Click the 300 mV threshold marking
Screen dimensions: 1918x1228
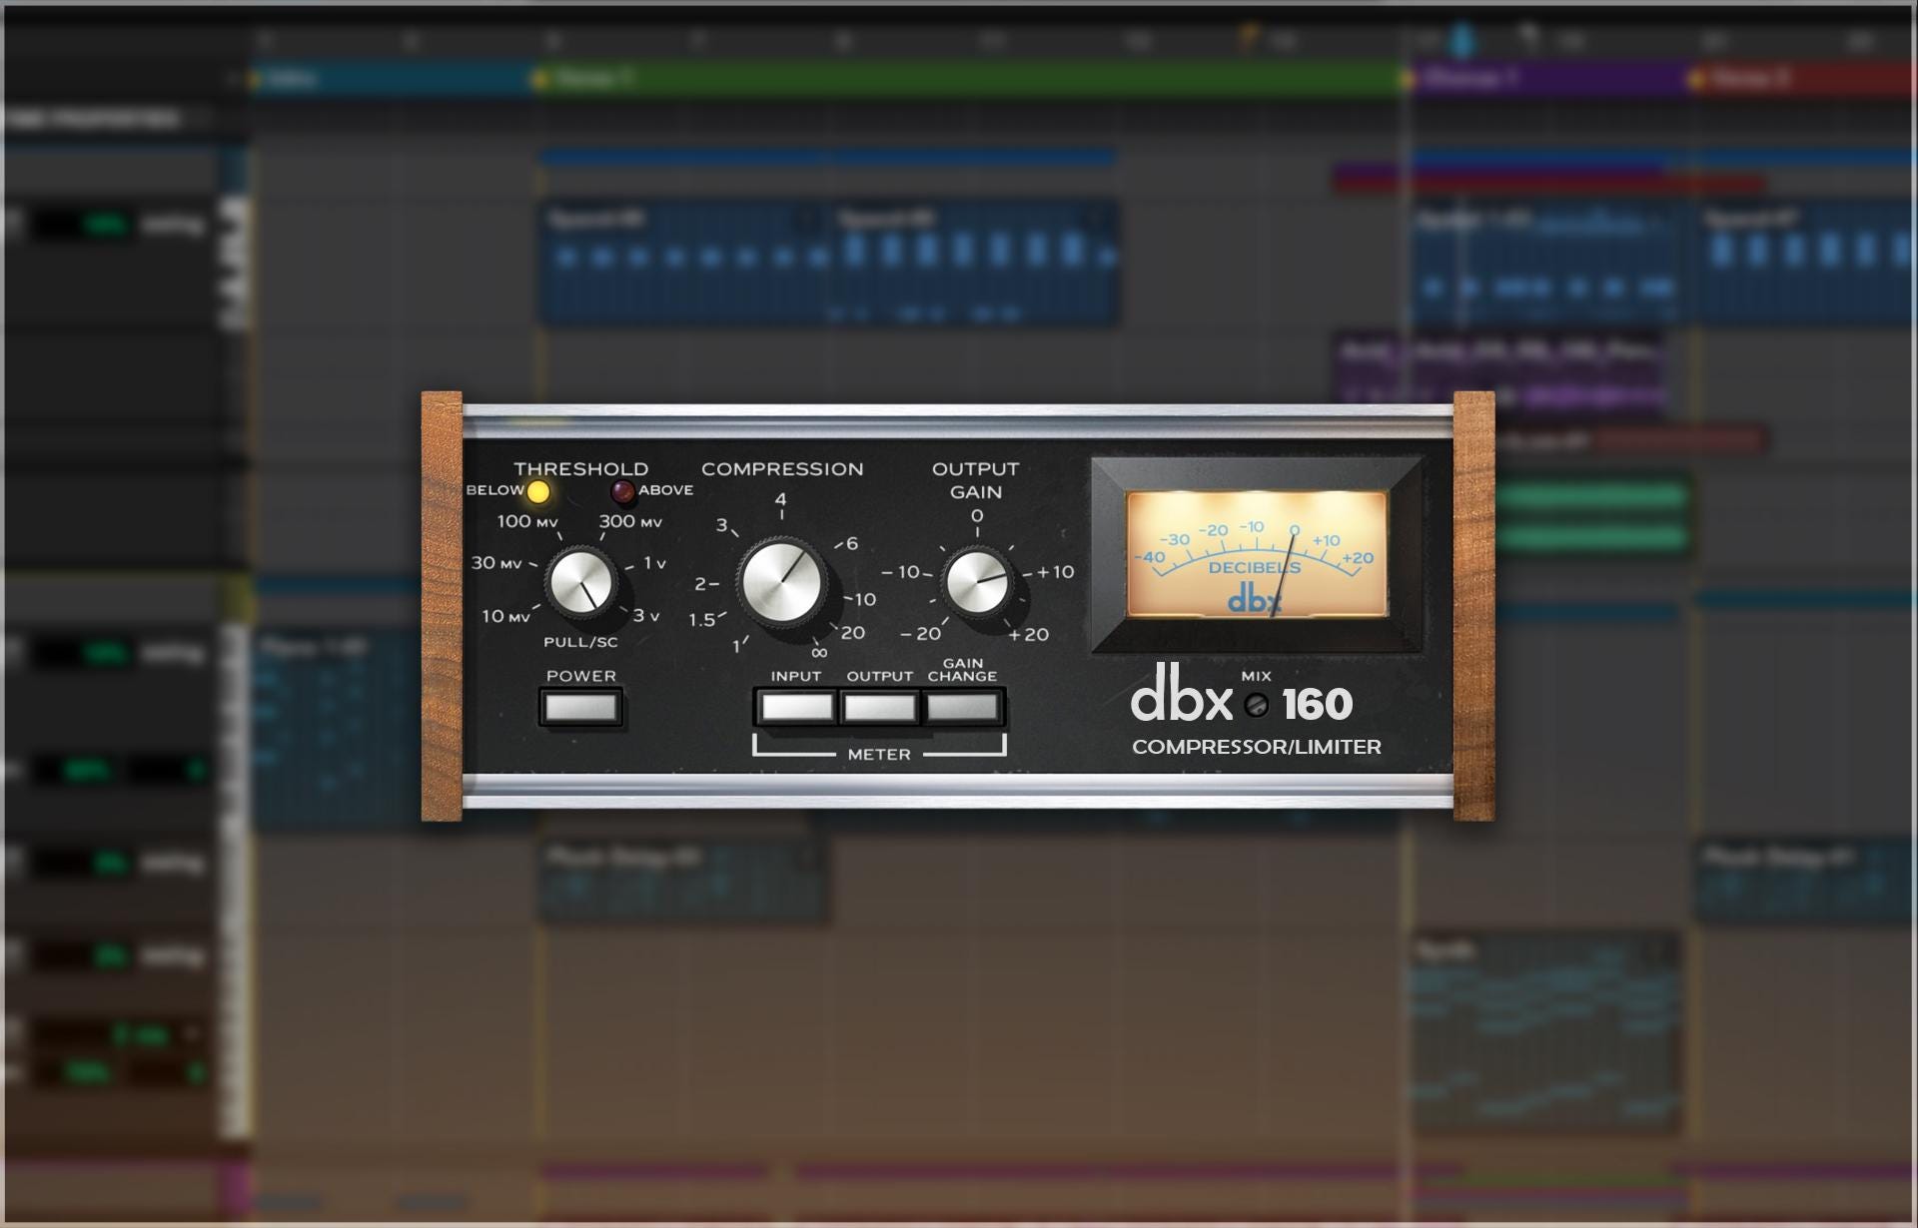[630, 521]
